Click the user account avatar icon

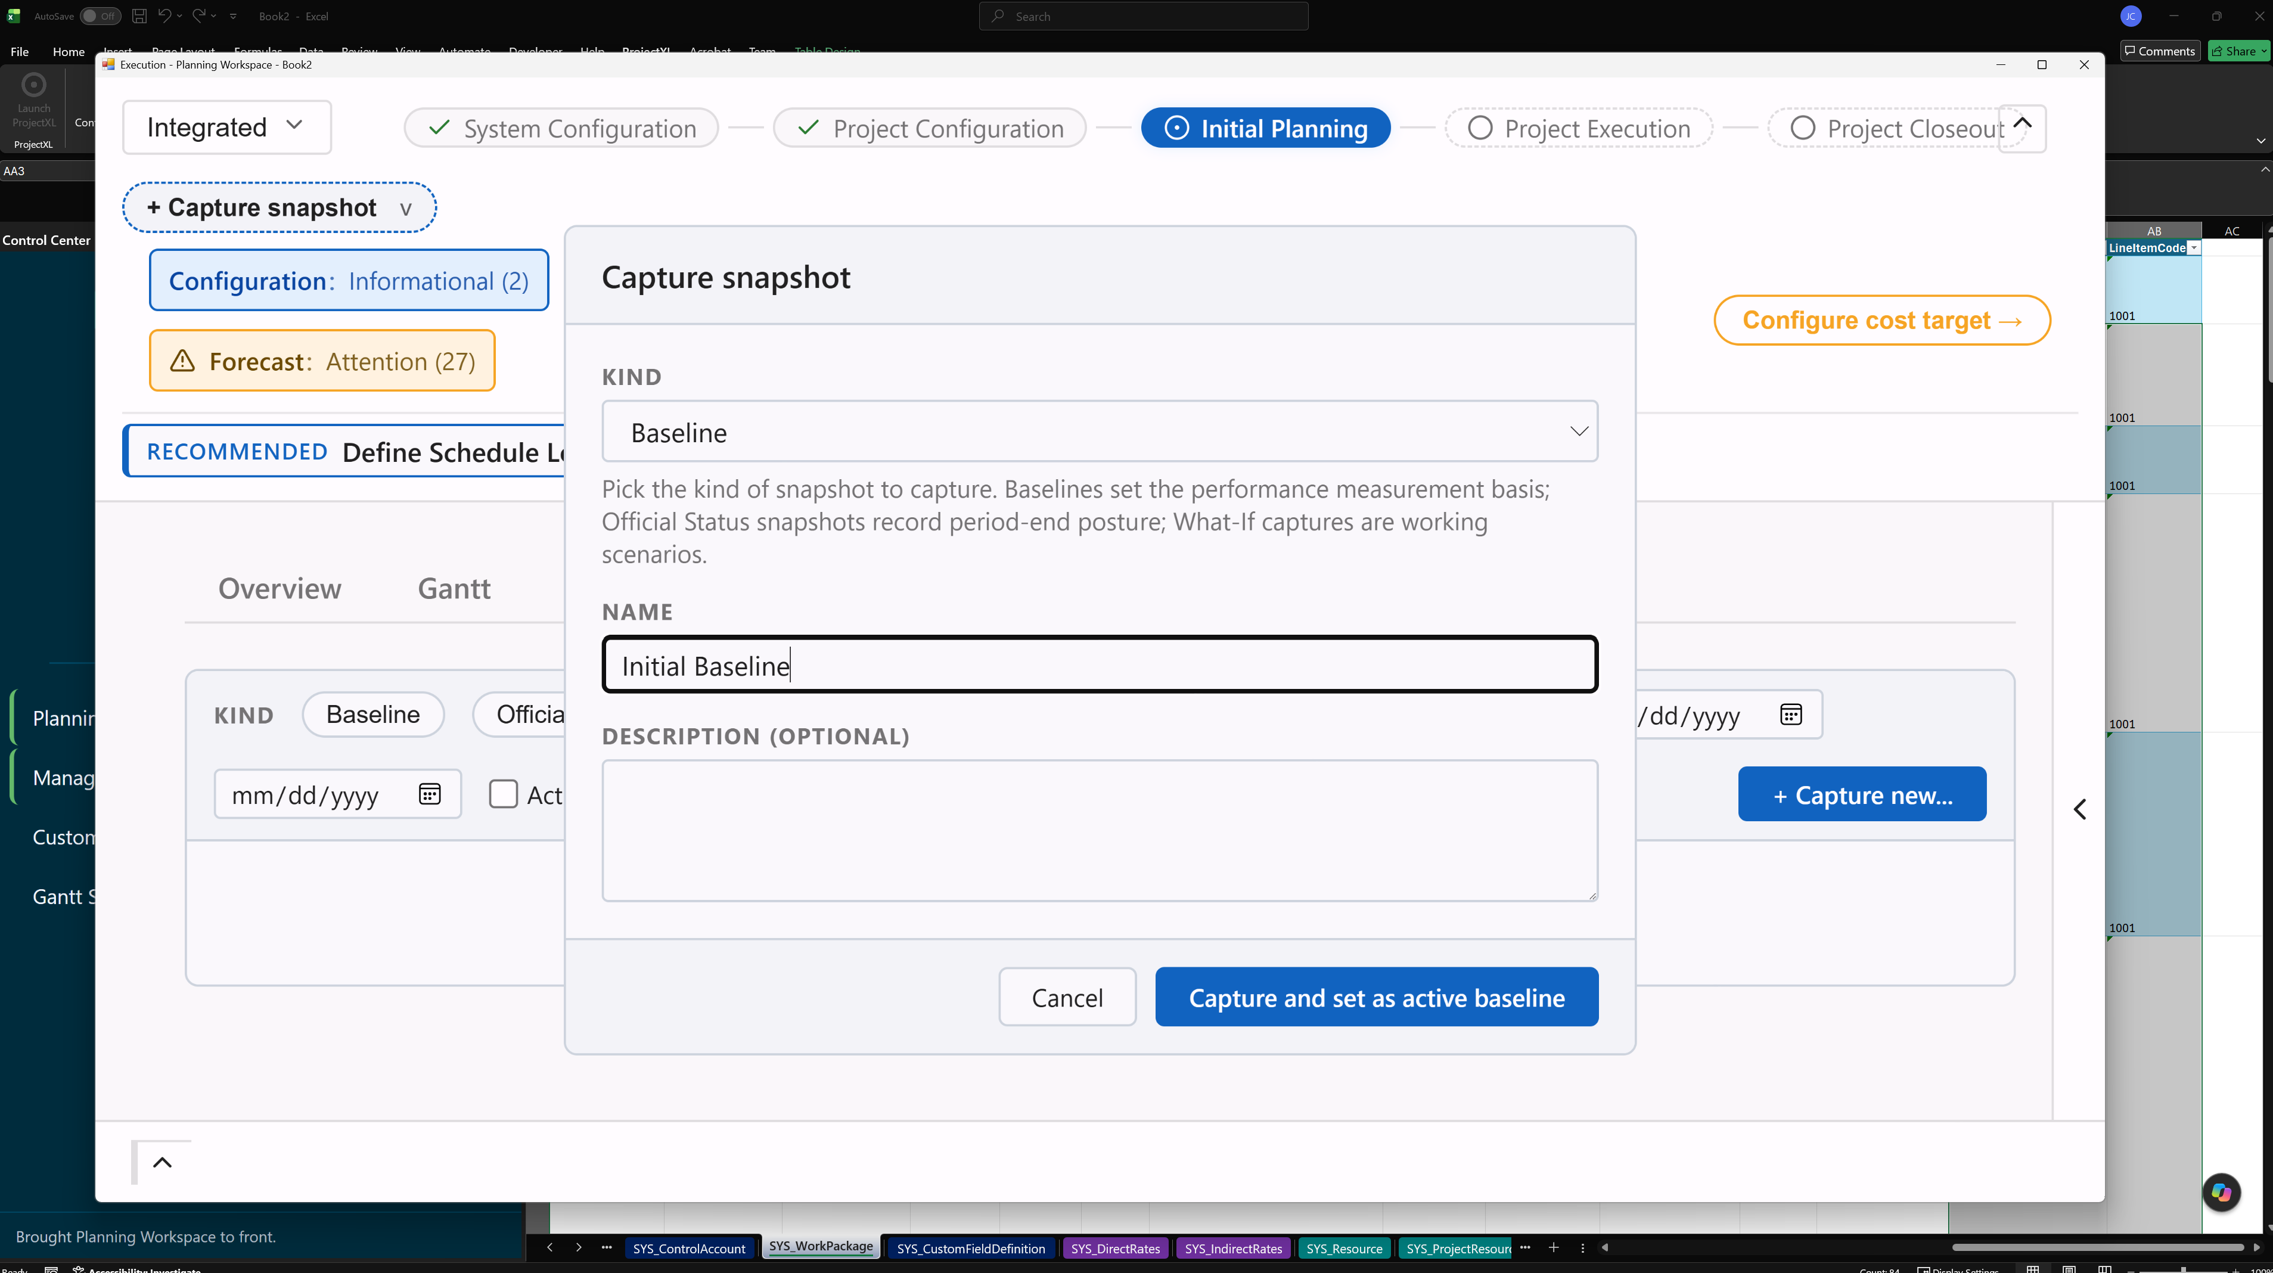pos(2131,16)
